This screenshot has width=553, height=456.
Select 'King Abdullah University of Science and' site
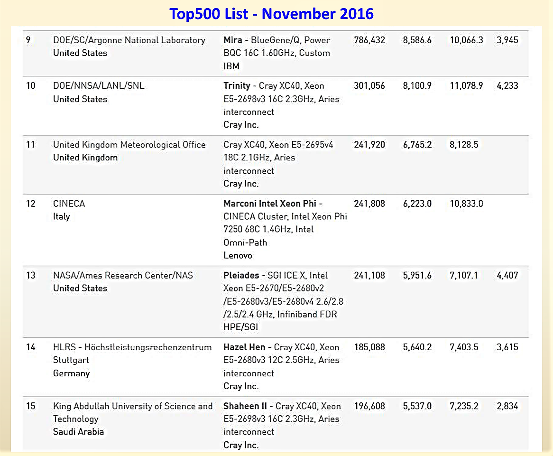133,406
